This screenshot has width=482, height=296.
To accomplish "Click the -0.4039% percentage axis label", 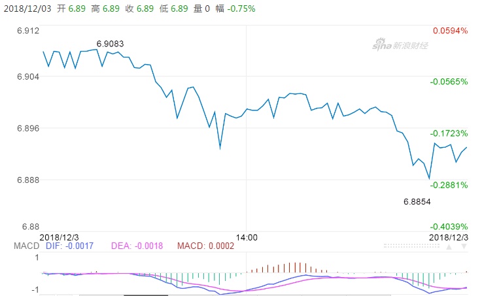I will point(450,226).
